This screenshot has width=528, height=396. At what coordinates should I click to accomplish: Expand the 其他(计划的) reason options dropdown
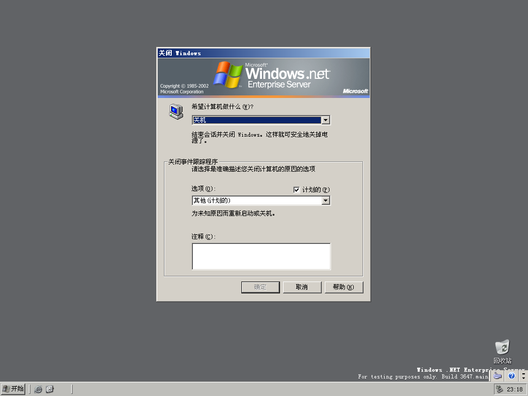pyautogui.click(x=261, y=201)
